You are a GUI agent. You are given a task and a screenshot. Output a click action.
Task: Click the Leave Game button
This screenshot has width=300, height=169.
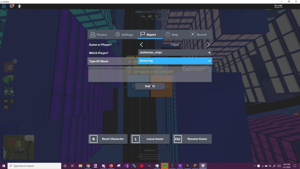[x=150, y=139]
